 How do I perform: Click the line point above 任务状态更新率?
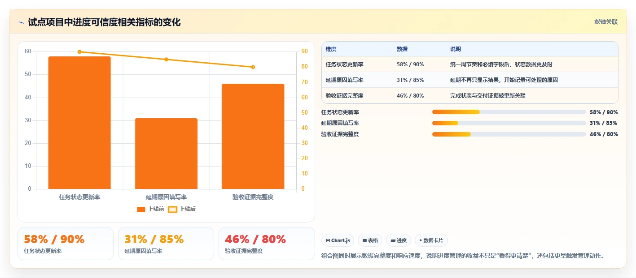[79, 52]
